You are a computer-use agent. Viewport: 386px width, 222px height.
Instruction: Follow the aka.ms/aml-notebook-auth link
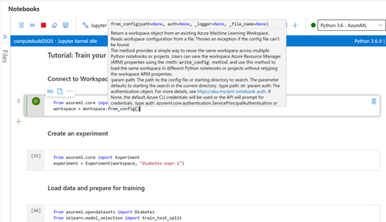coord(231,91)
